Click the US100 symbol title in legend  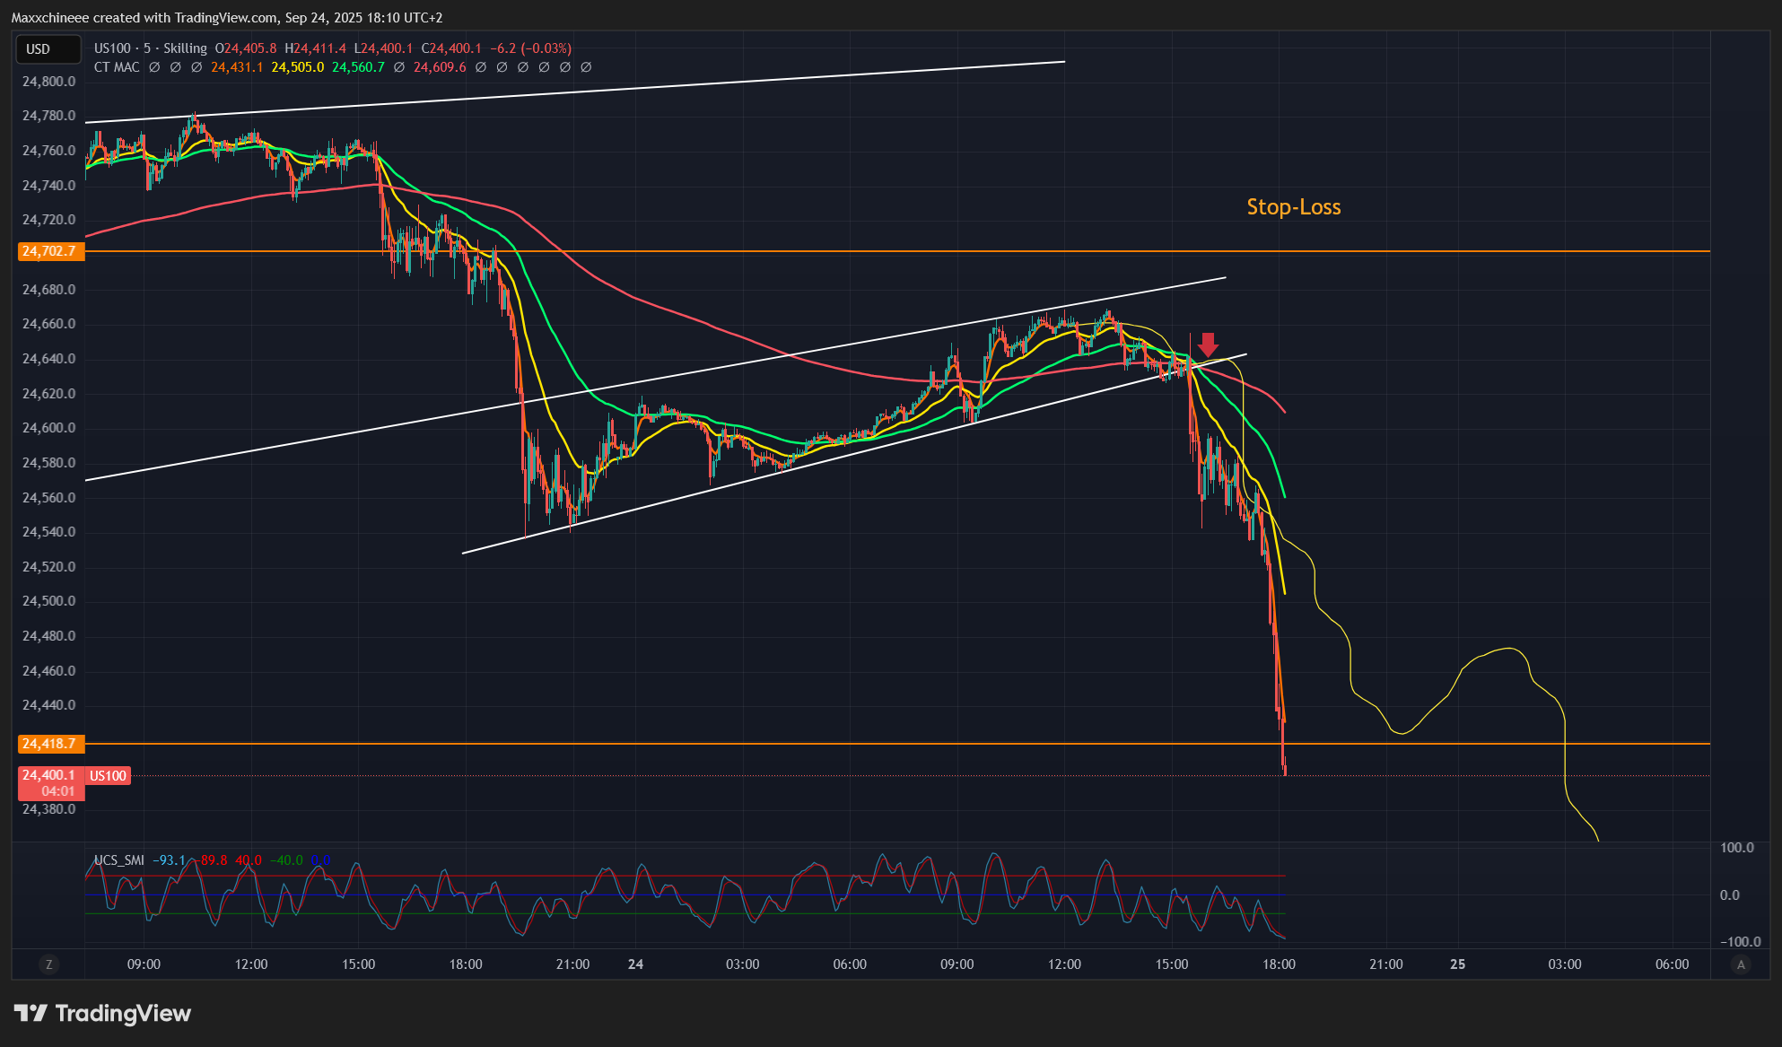[x=151, y=48]
